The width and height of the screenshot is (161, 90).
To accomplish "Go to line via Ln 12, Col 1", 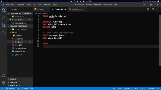I will [117, 88].
